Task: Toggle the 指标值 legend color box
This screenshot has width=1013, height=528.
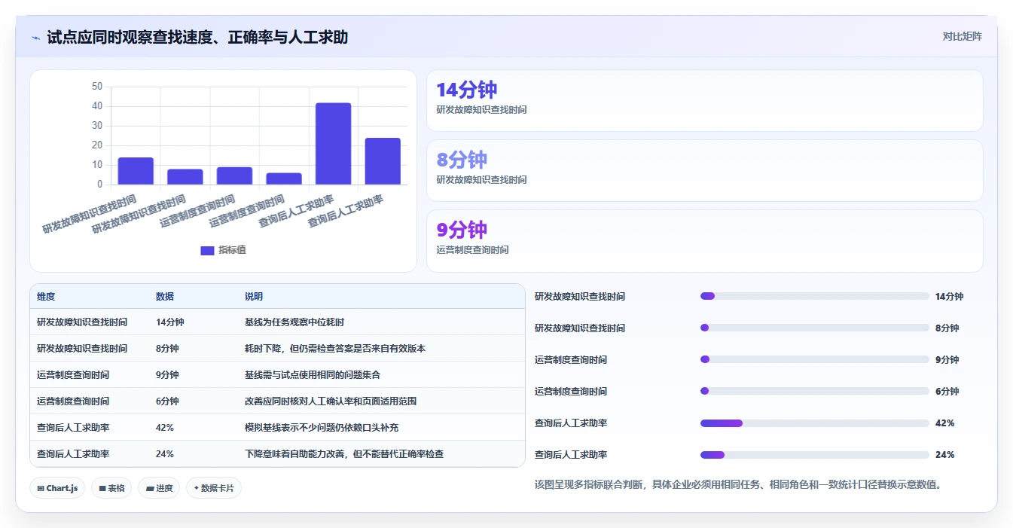Action: click(x=207, y=251)
